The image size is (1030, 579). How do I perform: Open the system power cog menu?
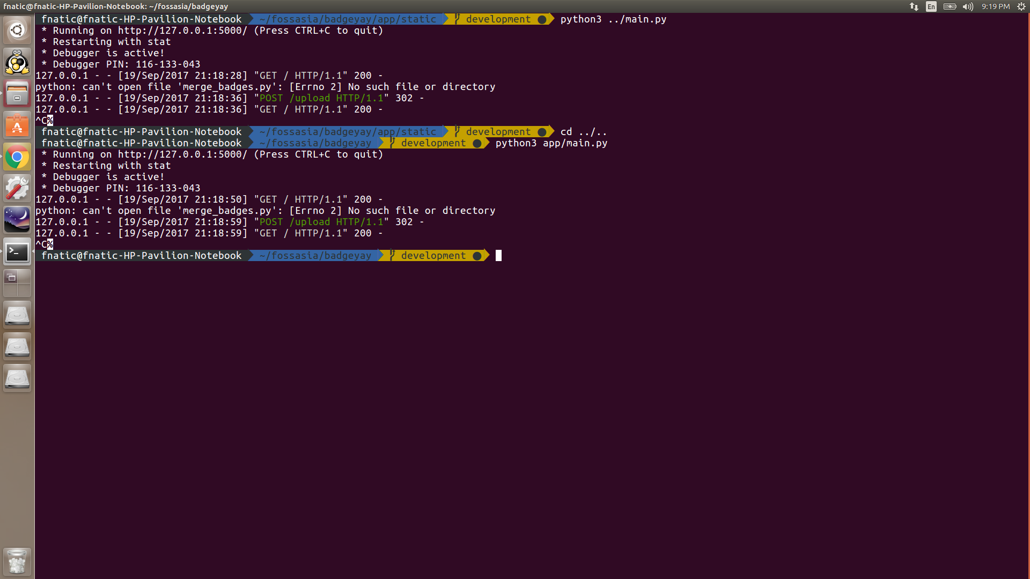click(x=1021, y=6)
